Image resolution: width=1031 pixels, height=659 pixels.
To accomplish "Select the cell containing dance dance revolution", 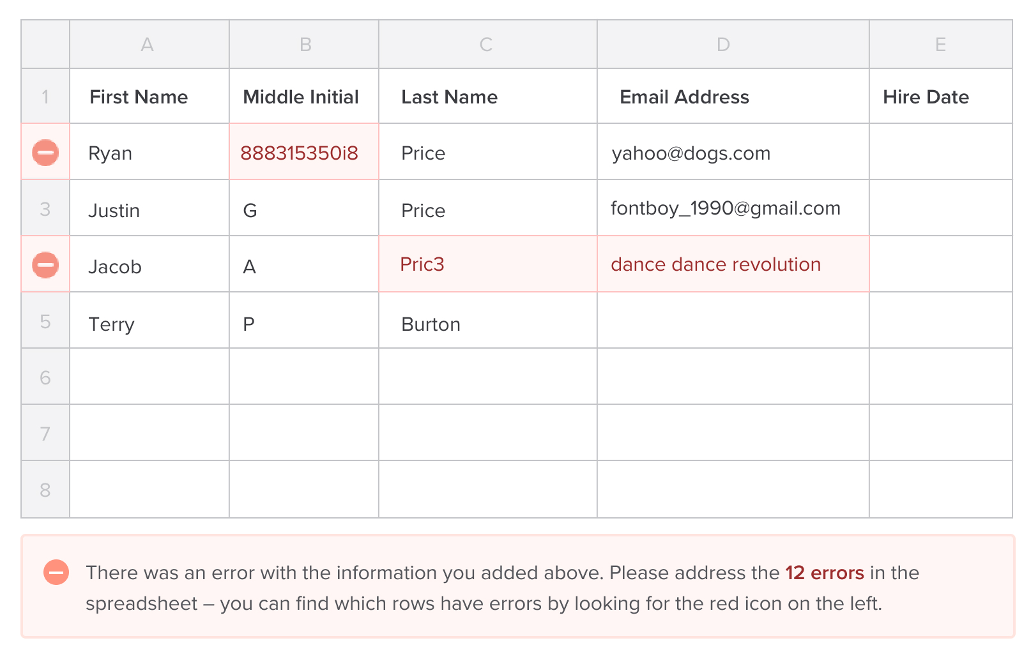I will (733, 264).
